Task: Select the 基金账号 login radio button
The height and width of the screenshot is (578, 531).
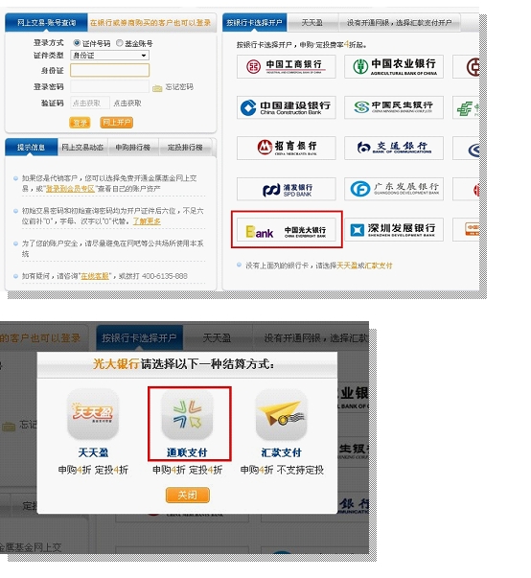Action: [x=120, y=43]
